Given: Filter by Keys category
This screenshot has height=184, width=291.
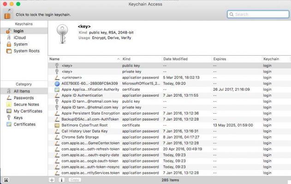Looking at the screenshot, I should tap(24, 118).
